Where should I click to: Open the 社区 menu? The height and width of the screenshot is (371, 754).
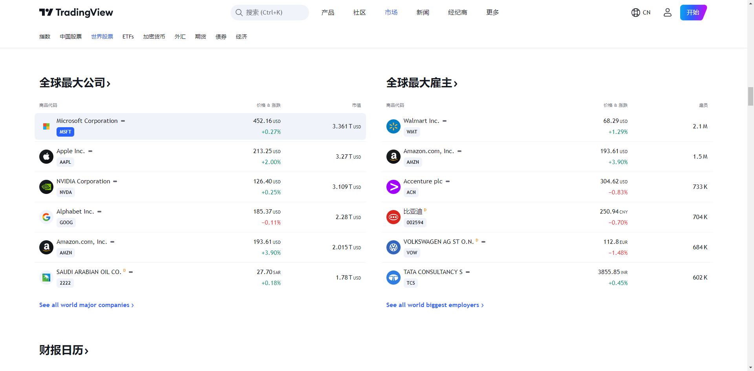point(359,13)
